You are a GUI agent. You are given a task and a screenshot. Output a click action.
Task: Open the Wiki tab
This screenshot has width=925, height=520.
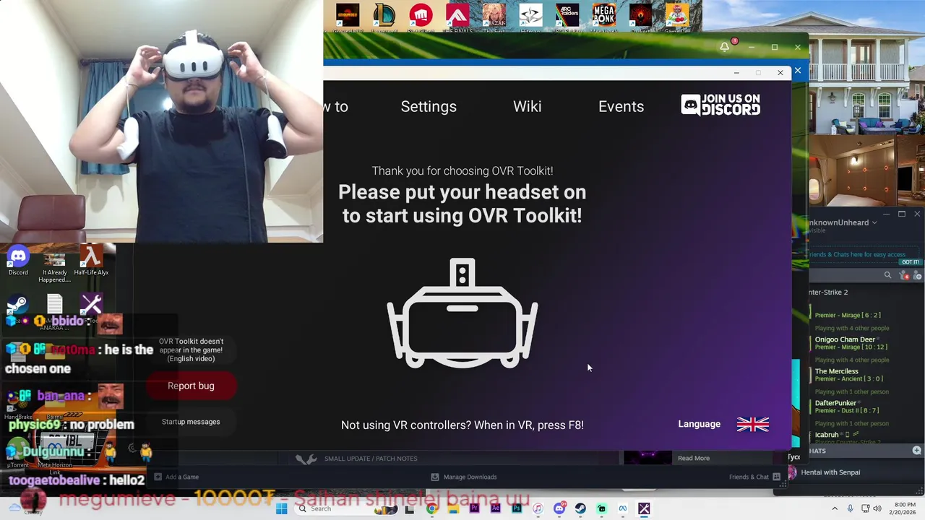coord(527,106)
